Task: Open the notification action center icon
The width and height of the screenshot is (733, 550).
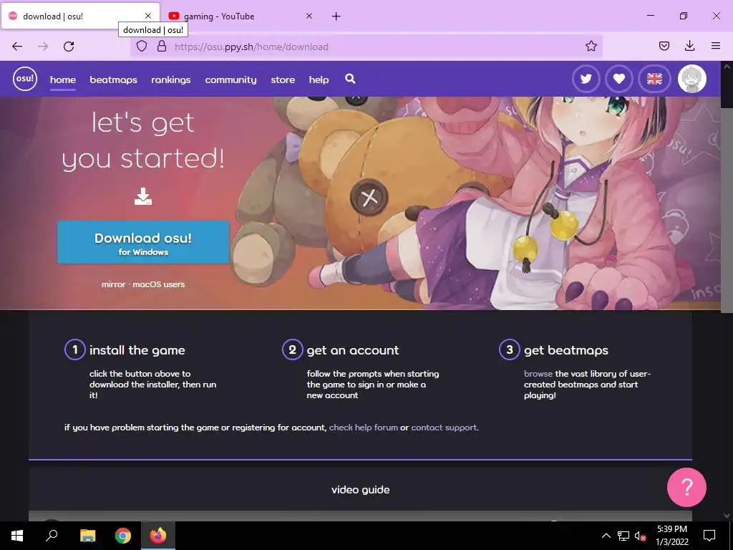Action: click(709, 536)
